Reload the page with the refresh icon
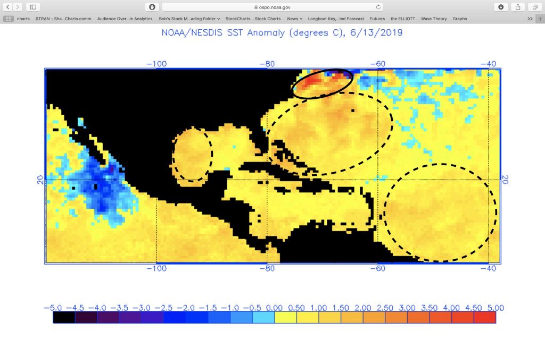Image resolution: width=545 pixels, height=340 pixels. pos(378,7)
